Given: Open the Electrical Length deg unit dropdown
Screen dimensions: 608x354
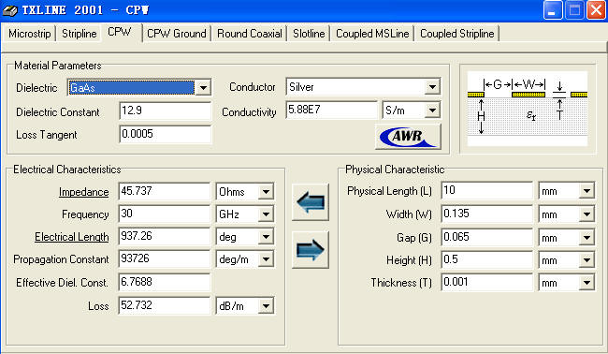Looking at the screenshot, I should 266,236.
